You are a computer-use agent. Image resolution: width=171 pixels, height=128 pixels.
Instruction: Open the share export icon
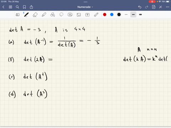click(31, 7)
